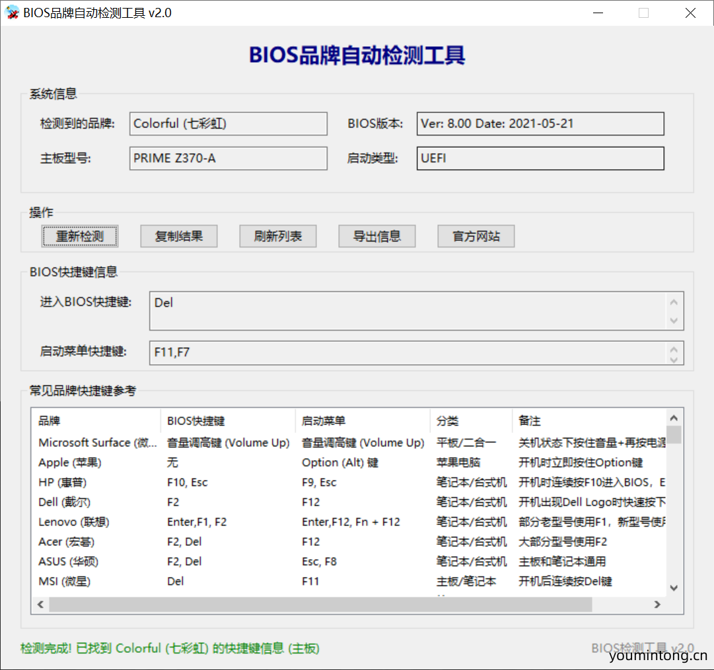Select the ASUS (华硕) row

pos(349,562)
